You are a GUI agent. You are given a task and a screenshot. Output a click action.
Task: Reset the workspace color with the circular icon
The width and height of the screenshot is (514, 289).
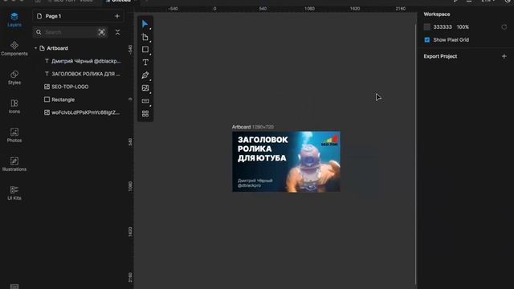[x=504, y=26]
